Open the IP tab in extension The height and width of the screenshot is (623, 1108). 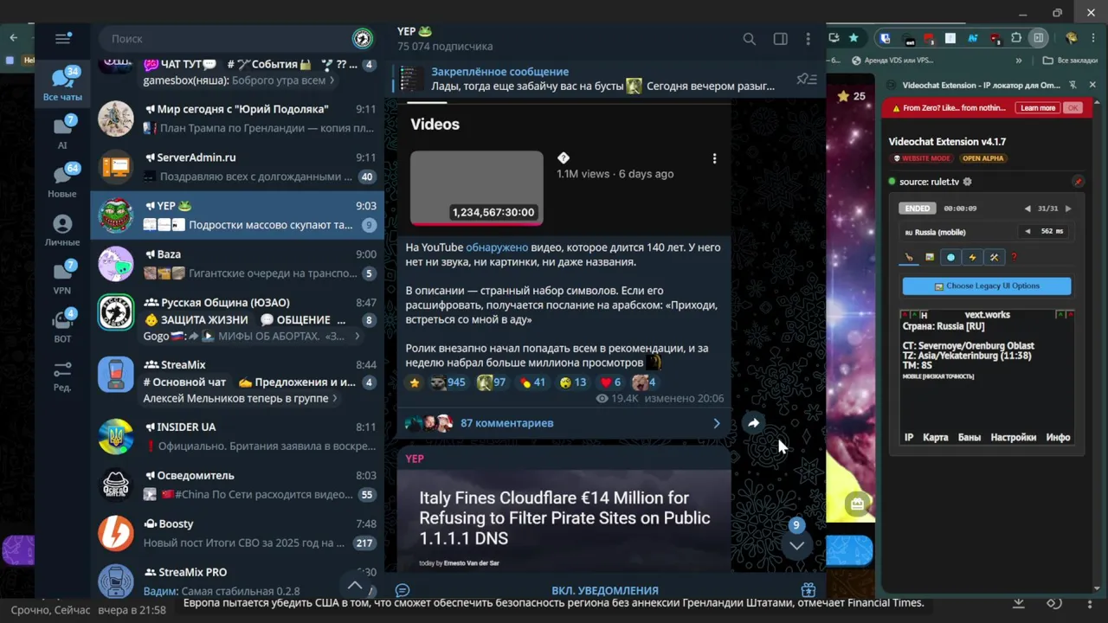(x=909, y=438)
